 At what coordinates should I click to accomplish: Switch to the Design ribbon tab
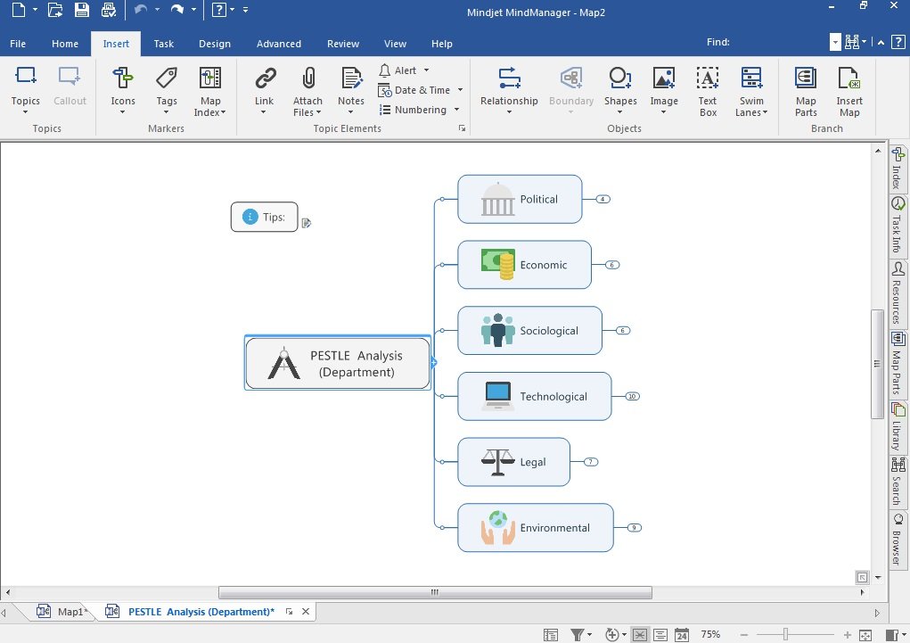pos(214,44)
